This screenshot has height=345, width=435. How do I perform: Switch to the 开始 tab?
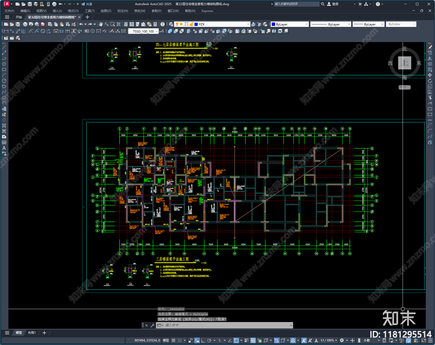pos(19,17)
